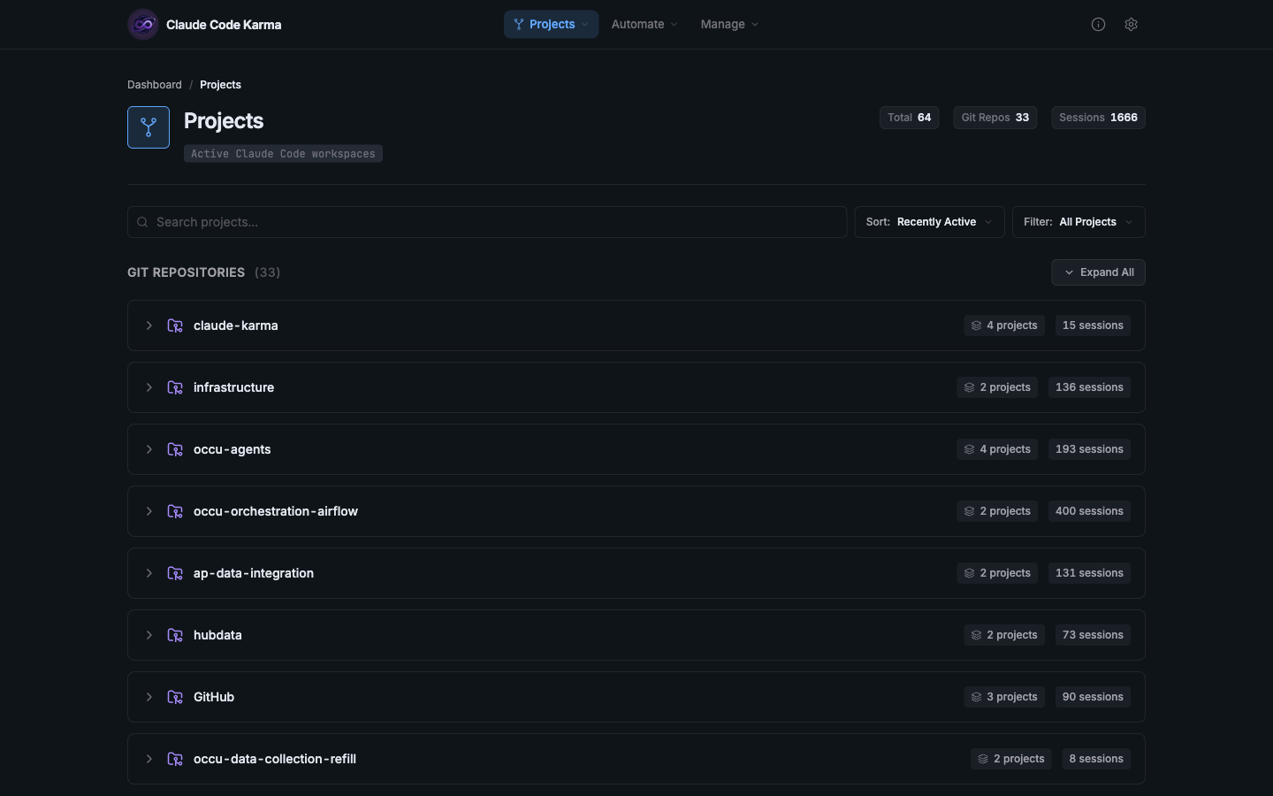Select the occu-orchestration-airflow repository name

pos(276,511)
